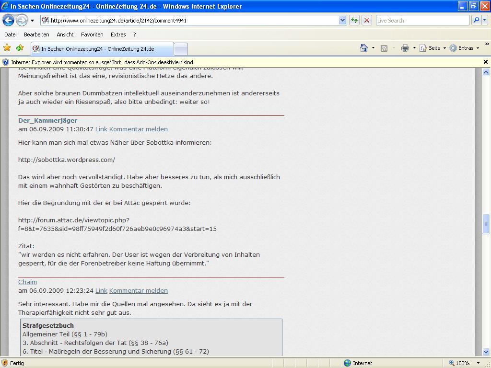
Task: Go back with the Back arrow button
Action: [8, 20]
